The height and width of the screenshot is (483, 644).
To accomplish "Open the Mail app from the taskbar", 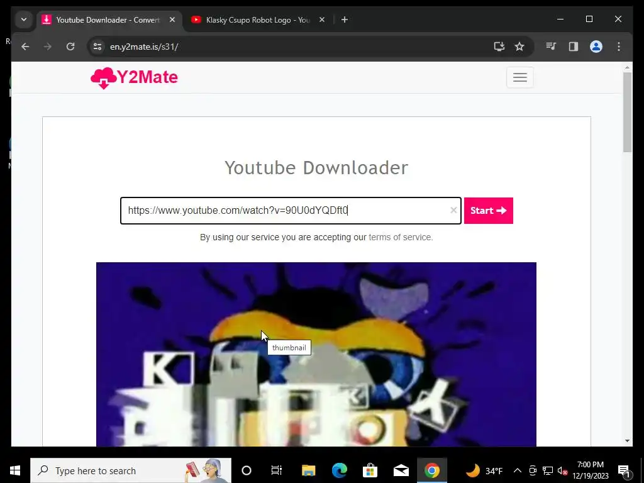I will point(401,470).
